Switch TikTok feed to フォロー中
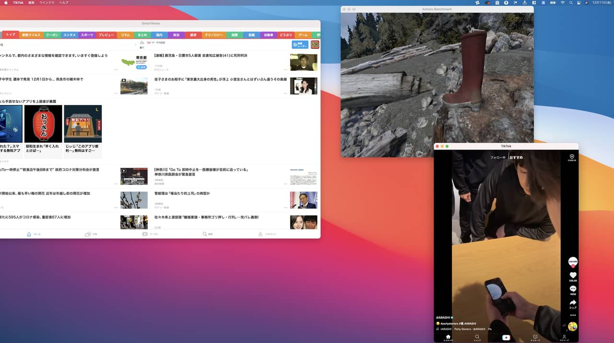 click(x=497, y=158)
